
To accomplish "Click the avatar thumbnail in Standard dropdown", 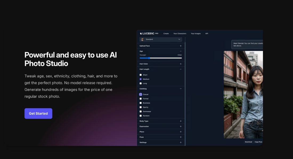I will pos(143,39).
